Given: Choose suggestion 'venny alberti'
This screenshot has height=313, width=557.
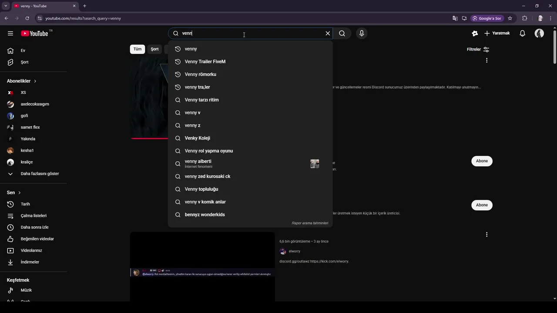Looking at the screenshot, I should point(250,164).
